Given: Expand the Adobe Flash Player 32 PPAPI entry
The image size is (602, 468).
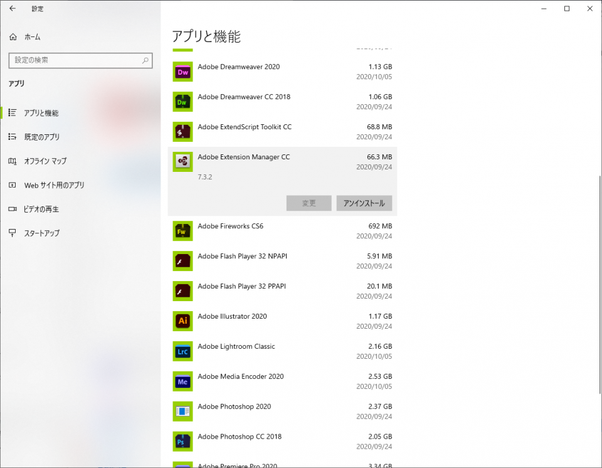Looking at the screenshot, I should tap(282, 291).
